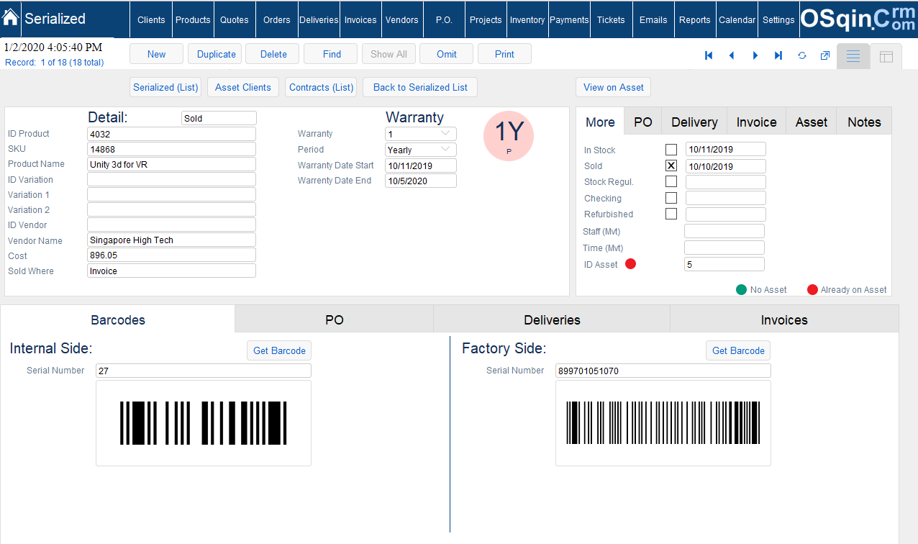Switch to the Delivery tab
This screenshot has width=918, height=544.
click(x=694, y=122)
